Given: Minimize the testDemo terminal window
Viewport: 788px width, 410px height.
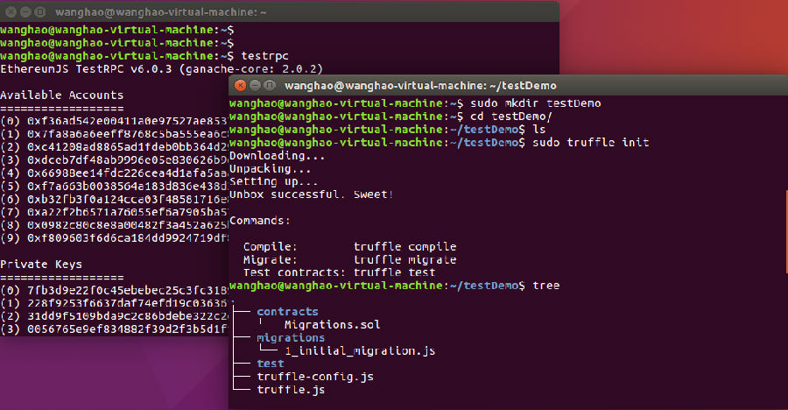Looking at the screenshot, I should [x=254, y=85].
